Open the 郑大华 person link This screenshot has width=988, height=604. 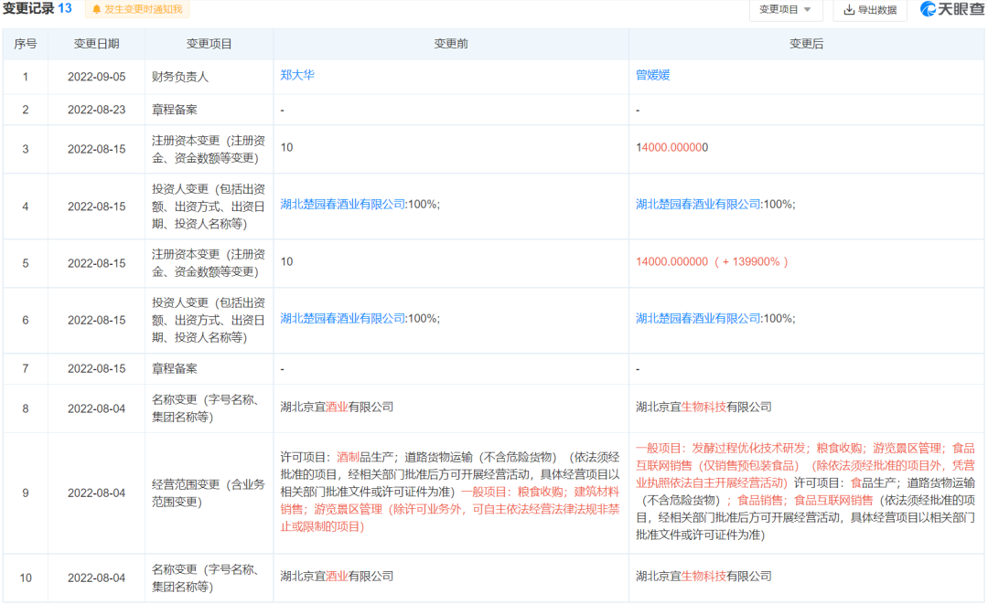coord(297,76)
